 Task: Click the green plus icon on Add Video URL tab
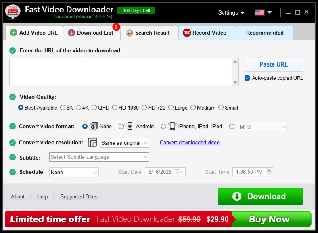point(14,33)
